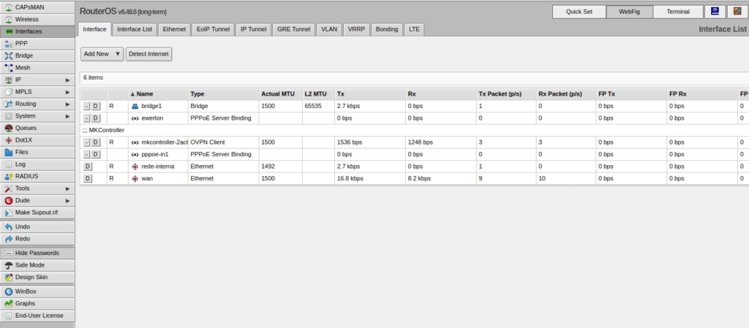Switch to the Interface List tab
749x328 pixels.
[x=135, y=29]
